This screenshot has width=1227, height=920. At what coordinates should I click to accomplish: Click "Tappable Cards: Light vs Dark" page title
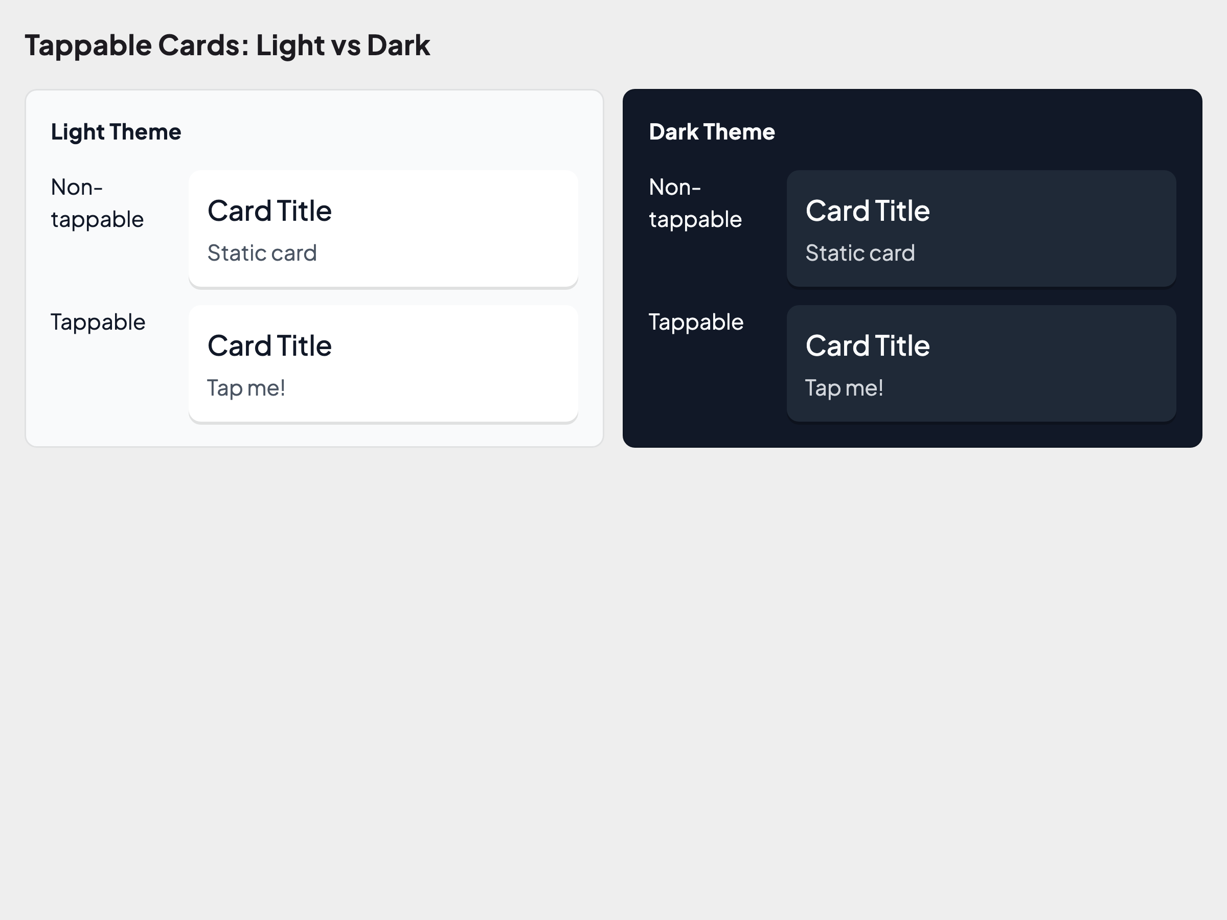point(228,45)
